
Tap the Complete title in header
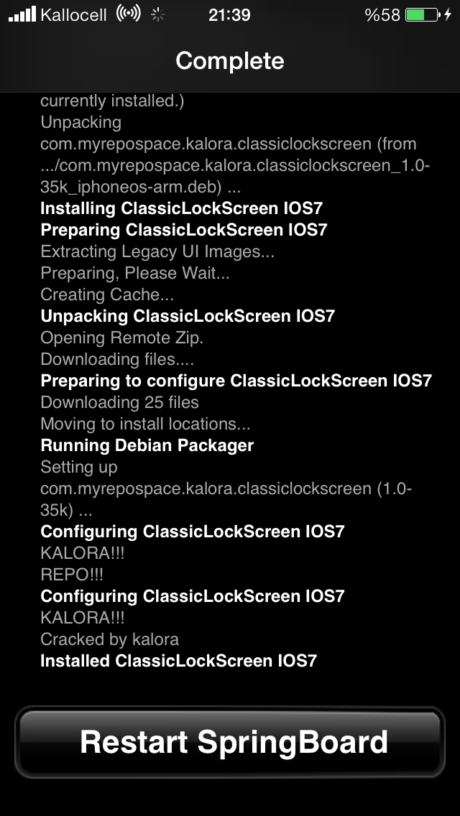[230, 61]
